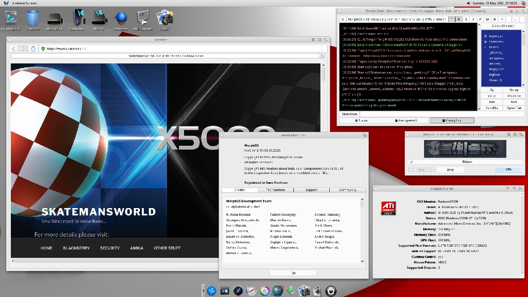Toggle the S channel mode in WookieChat
This screenshot has height=297, width=528.
[x=466, y=19]
